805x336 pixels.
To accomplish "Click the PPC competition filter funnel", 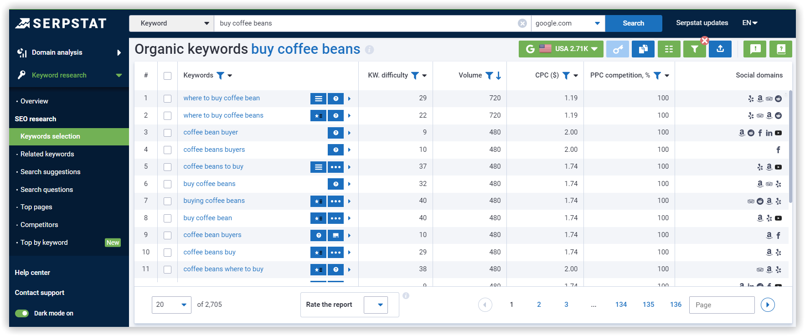I will pyautogui.click(x=657, y=75).
